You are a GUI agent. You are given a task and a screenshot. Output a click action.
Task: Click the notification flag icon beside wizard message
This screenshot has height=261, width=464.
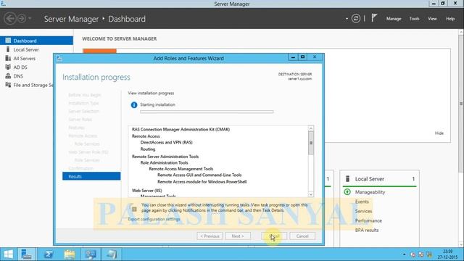[x=134, y=210]
